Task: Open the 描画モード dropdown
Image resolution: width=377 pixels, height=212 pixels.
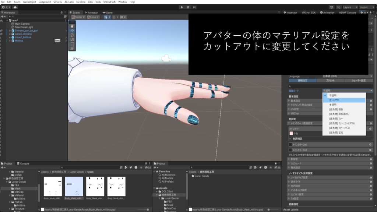Action: [x=348, y=91]
